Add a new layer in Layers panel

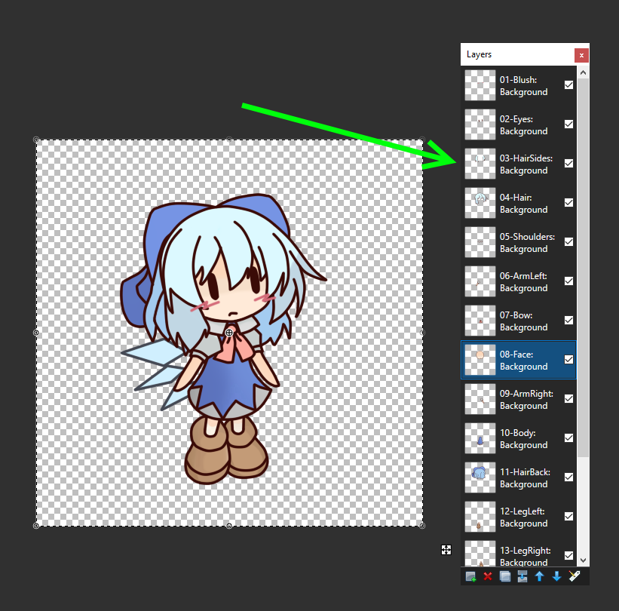(470, 576)
